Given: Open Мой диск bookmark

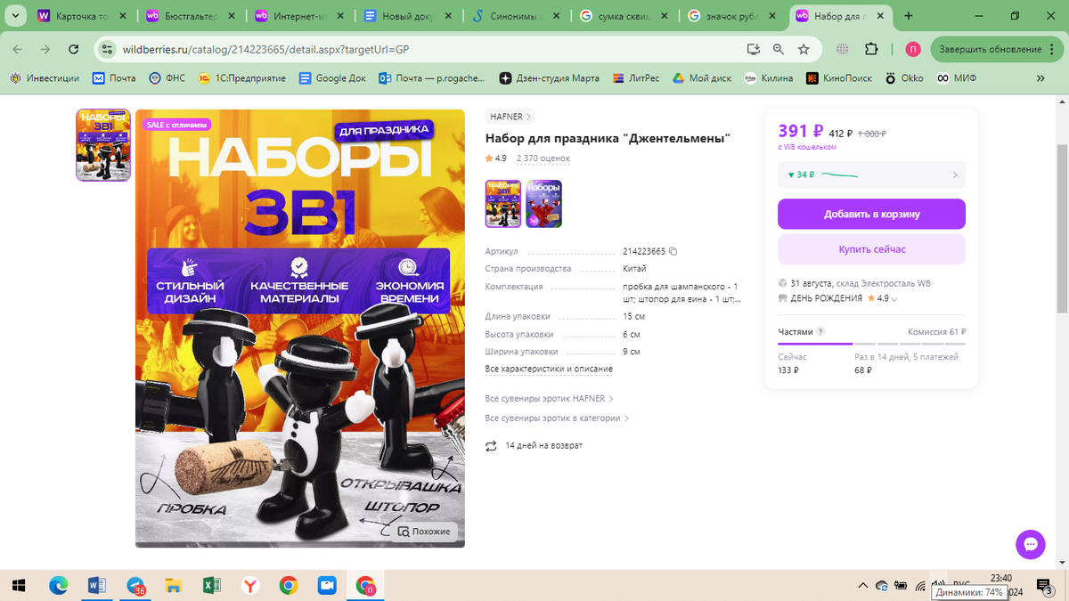Looking at the screenshot, I should pos(702,78).
